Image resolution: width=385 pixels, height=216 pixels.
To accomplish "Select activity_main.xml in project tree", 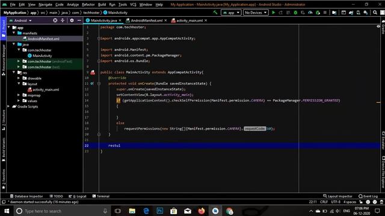I will pos(46,89).
